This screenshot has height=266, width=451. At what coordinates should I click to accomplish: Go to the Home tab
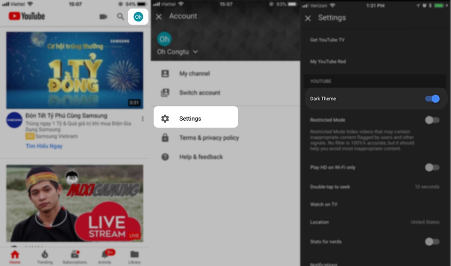[15, 257]
